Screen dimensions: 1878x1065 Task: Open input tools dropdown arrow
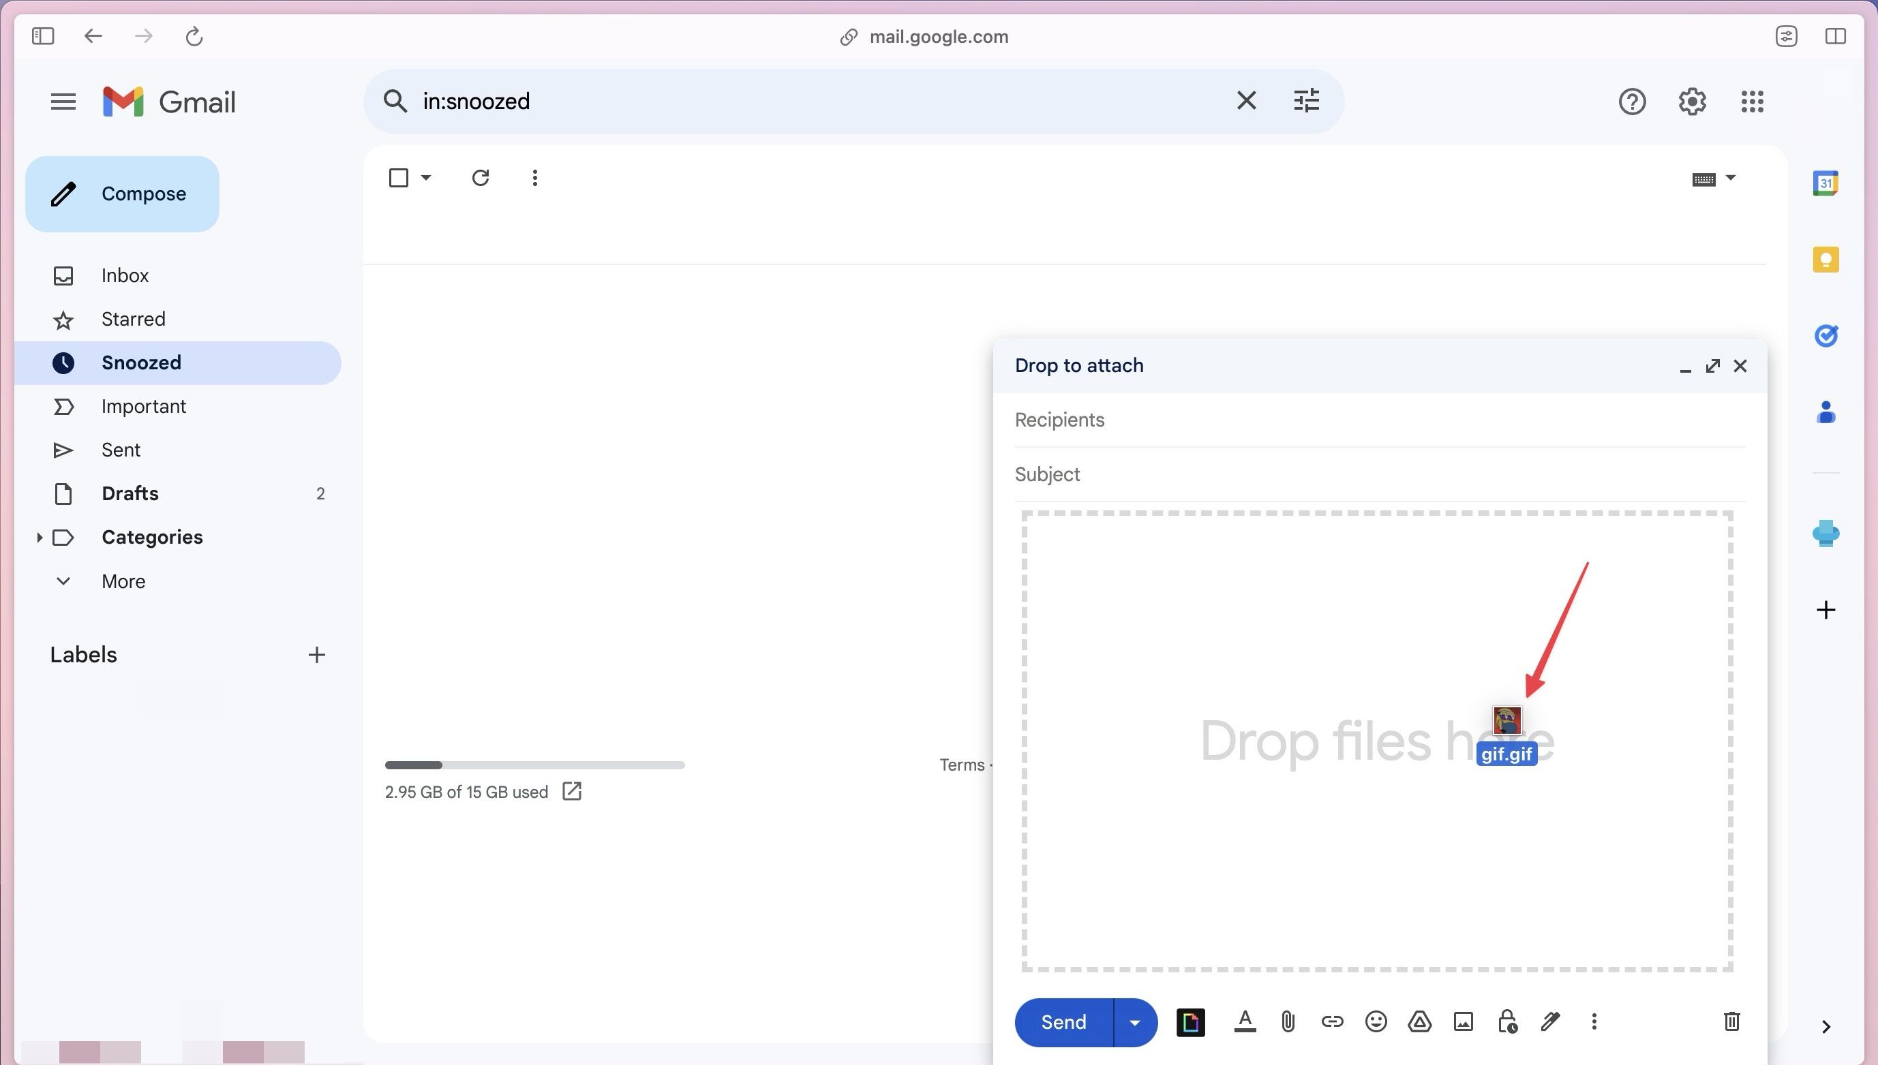coord(1730,178)
